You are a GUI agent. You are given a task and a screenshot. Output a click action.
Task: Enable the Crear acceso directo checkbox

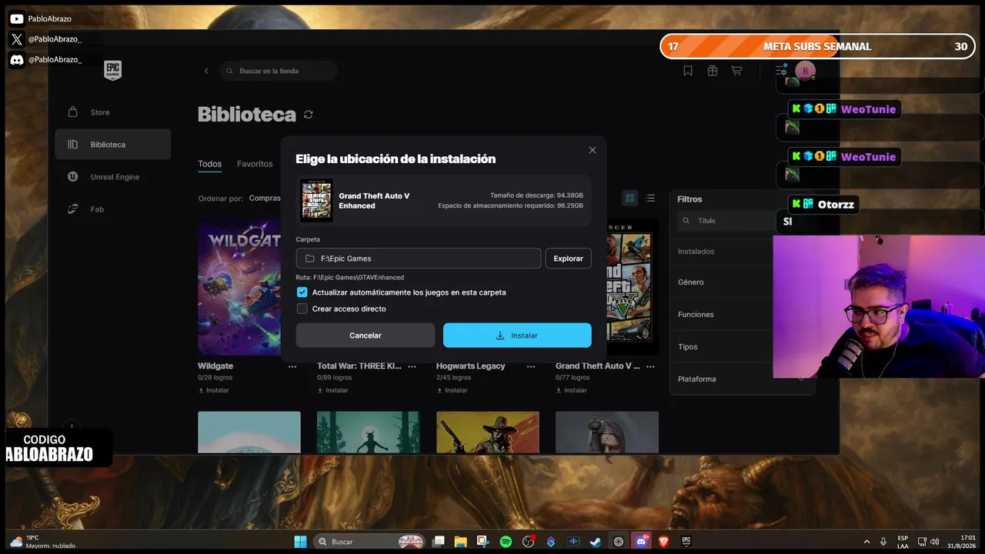pyautogui.click(x=302, y=309)
